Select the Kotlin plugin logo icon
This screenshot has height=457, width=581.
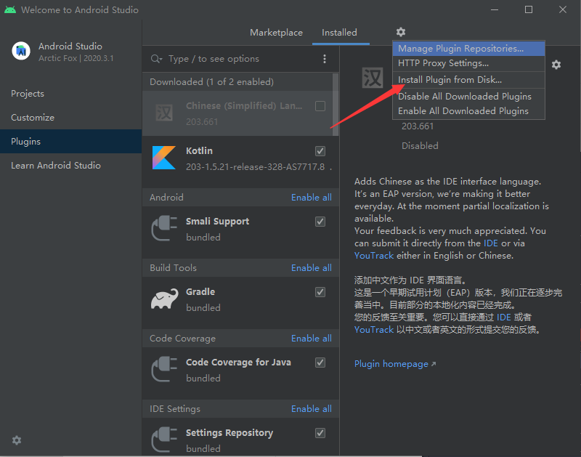point(164,158)
